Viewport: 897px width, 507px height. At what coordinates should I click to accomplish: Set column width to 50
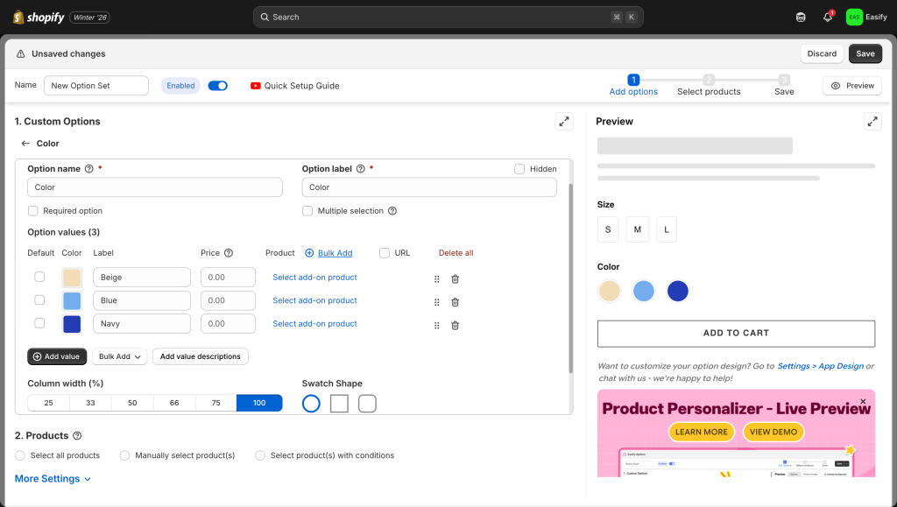point(131,403)
